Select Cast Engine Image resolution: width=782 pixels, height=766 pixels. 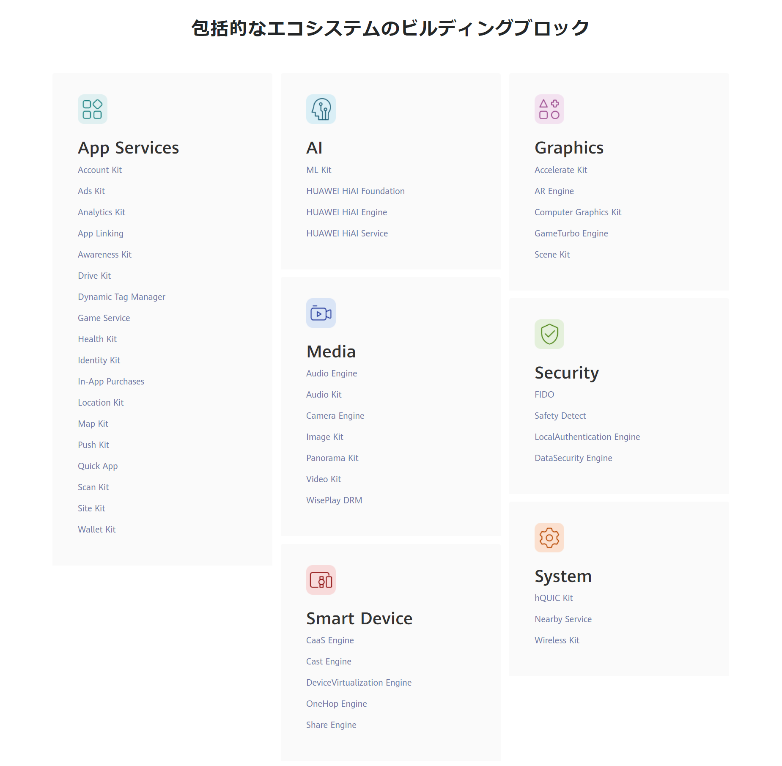click(x=329, y=662)
